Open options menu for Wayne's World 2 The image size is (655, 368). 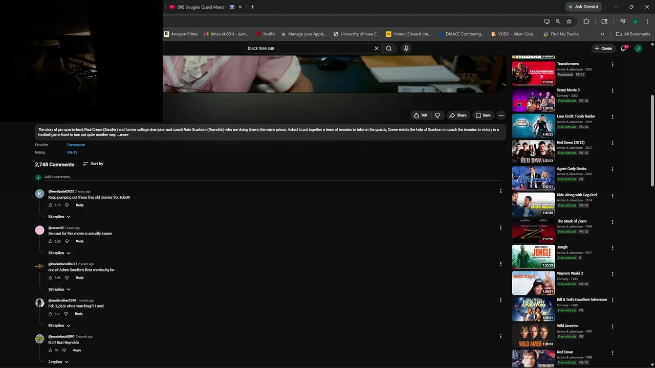(613, 274)
